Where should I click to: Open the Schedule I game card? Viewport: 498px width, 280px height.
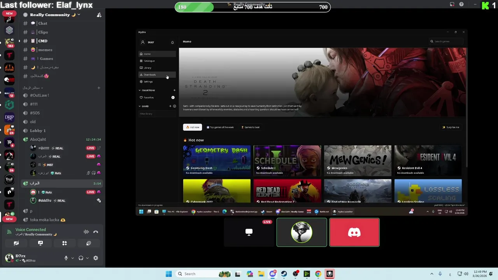pyautogui.click(x=287, y=161)
